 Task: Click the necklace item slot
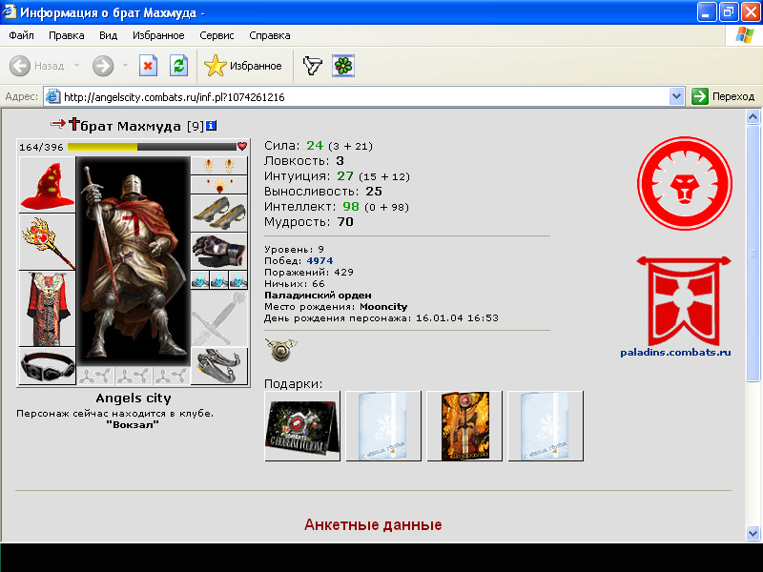click(x=219, y=185)
